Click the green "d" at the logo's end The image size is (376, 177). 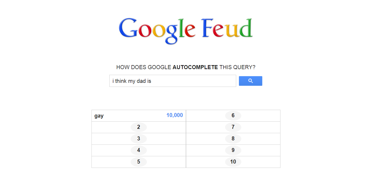(x=246, y=28)
